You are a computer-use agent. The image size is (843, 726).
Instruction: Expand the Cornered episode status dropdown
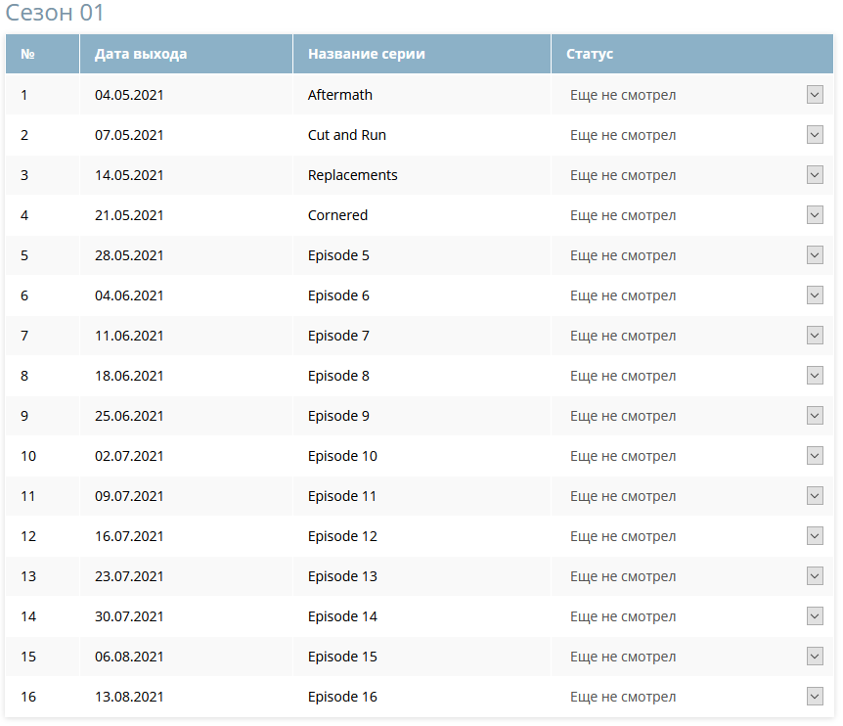coord(815,215)
